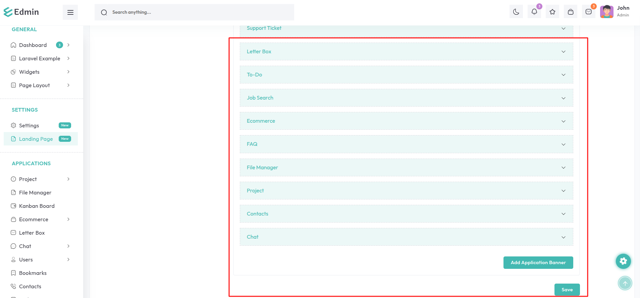Screen dimensions: 640x298
Task: Expand the FAQ accordion section
Action: coord(406,144)
